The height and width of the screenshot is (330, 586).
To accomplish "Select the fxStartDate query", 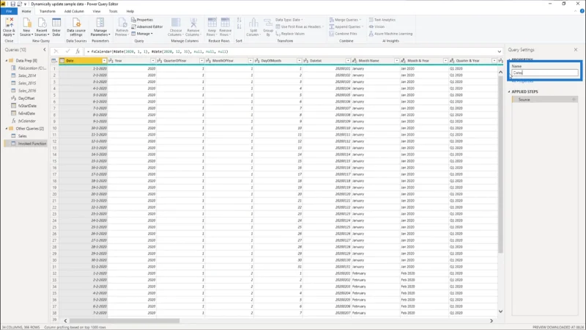I will [x=27, y=106].
